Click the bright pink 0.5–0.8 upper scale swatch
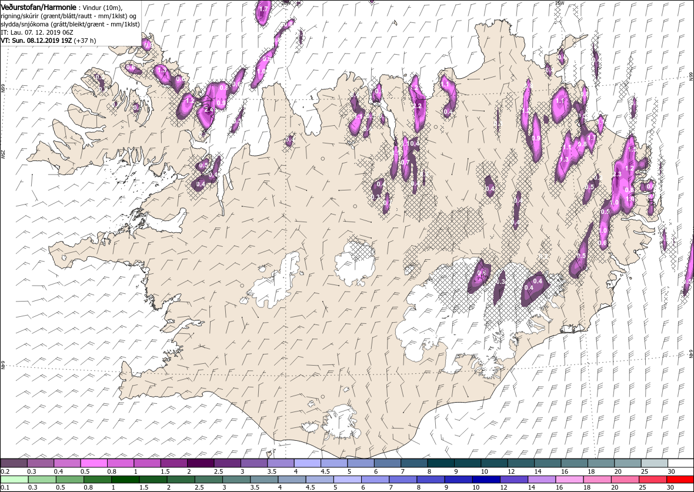 94,463
